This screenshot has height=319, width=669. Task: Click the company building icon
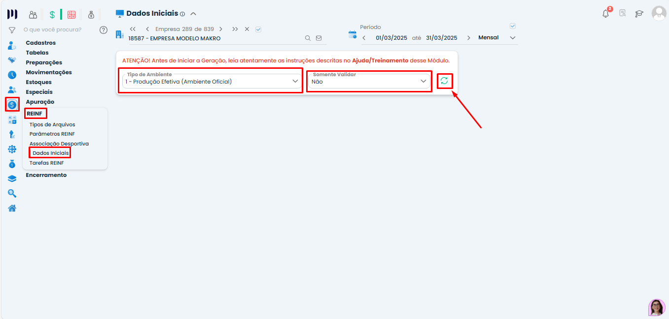119,34
